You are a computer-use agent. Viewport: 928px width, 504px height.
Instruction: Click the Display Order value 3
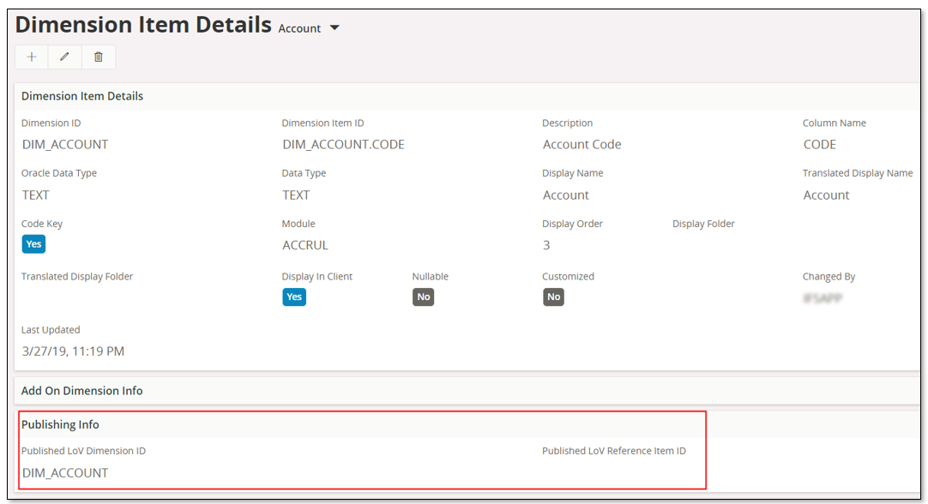click(x=546, y=245)
